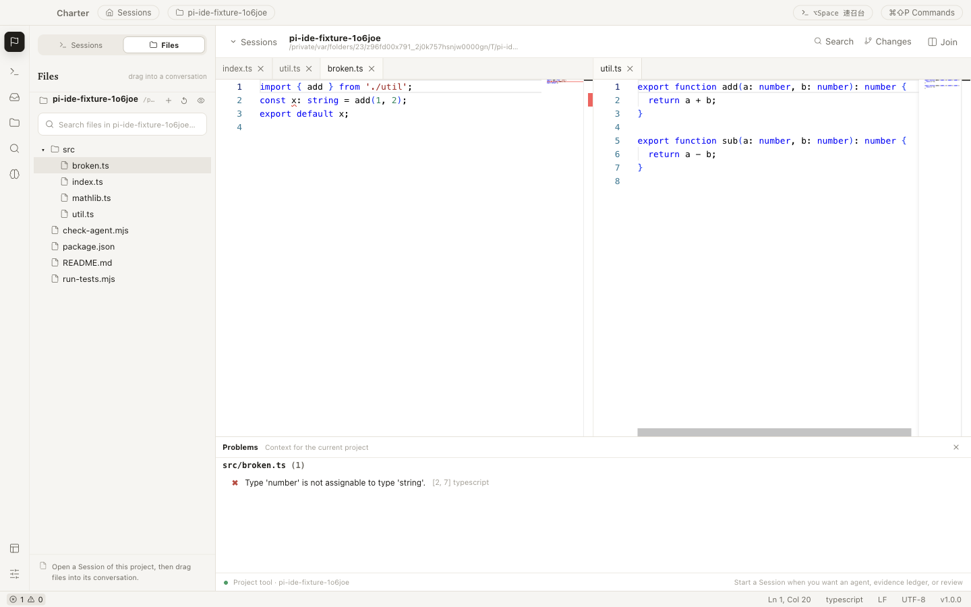
Task: Click the Project tool status indicator
Action: [x=286, y=583]
